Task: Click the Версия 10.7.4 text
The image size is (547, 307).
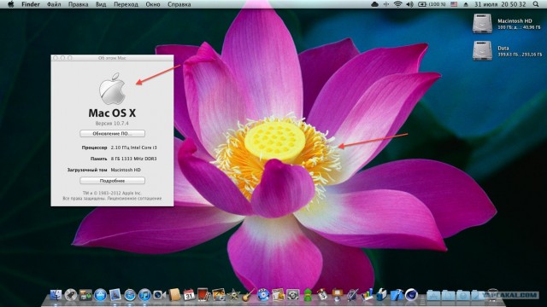Action: tap(112, 123)
